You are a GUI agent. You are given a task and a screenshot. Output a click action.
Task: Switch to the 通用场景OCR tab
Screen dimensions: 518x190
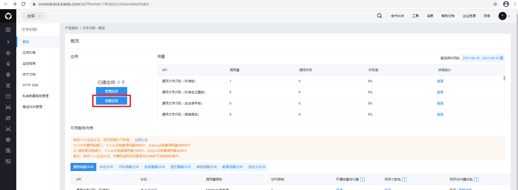tap(83, 167)
